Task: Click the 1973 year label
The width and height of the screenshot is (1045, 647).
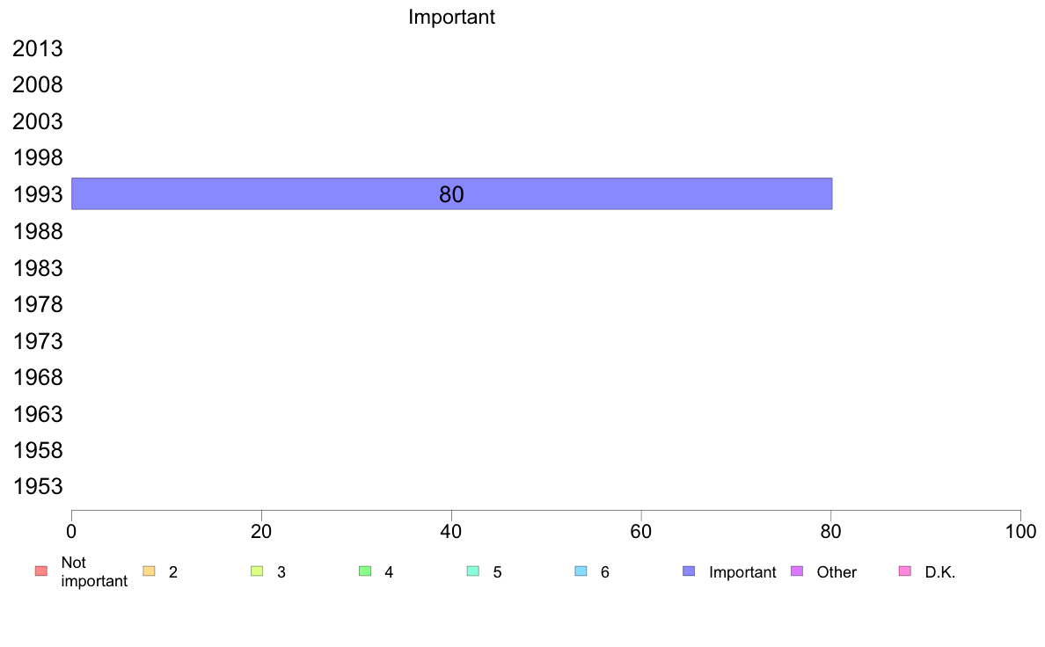Action: pyautogui.click(x=37, y=341)
